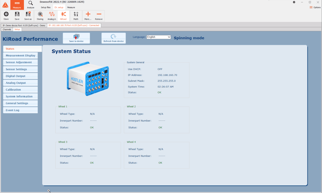
Task: Select the KiRoad module icon
Action: pyautogui.click(x=63, y=16)
